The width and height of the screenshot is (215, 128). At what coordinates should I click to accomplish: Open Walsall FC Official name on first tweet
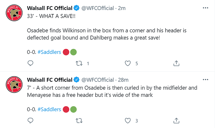50,8
